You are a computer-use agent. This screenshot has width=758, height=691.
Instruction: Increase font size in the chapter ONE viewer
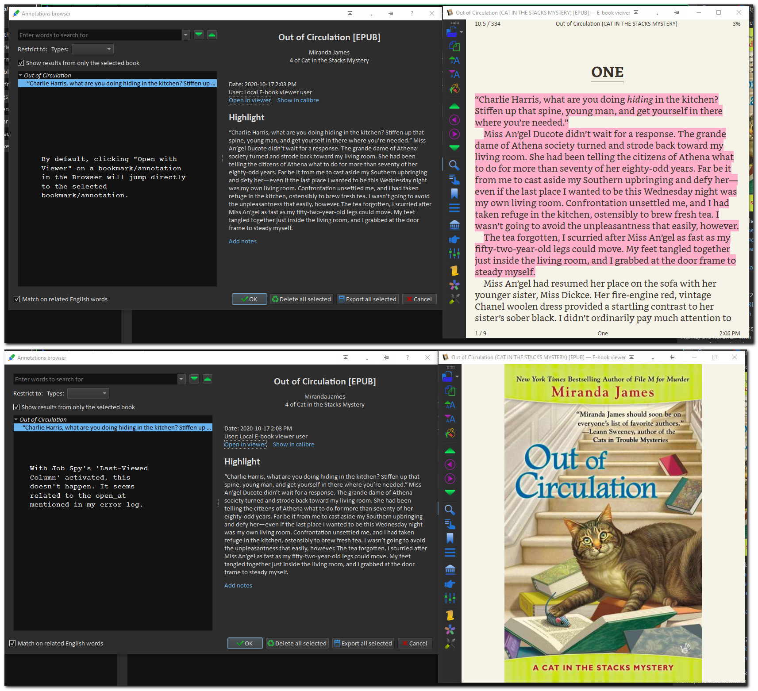(x=454, y=60)
